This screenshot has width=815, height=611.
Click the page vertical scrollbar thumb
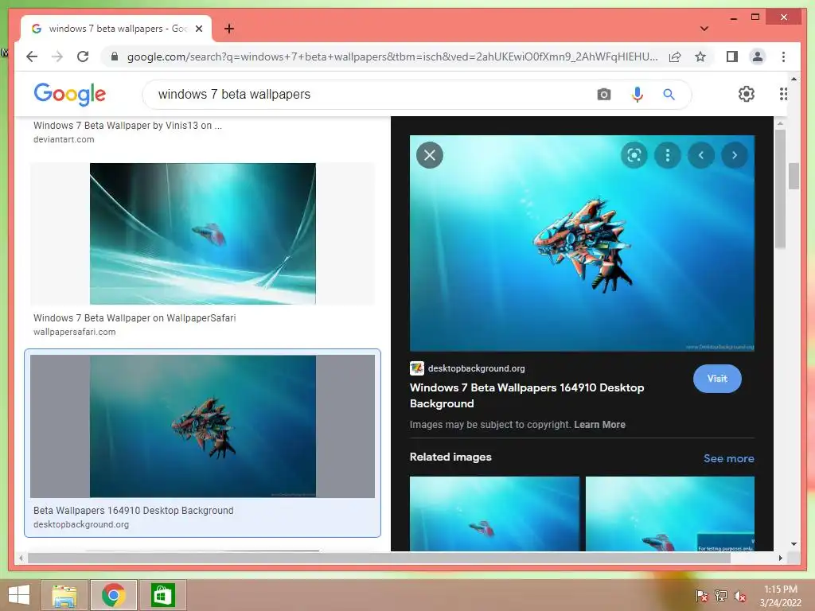(794, 177)
